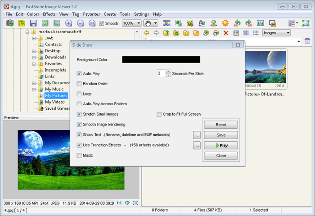315x216 pixels.
Task: Click the Zoom Out magnifier icon
Action: pos(80,23)
